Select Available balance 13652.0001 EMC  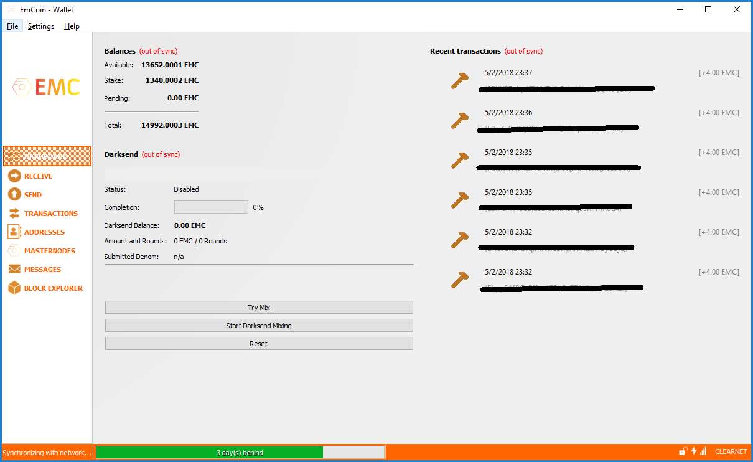pos(170,65)
